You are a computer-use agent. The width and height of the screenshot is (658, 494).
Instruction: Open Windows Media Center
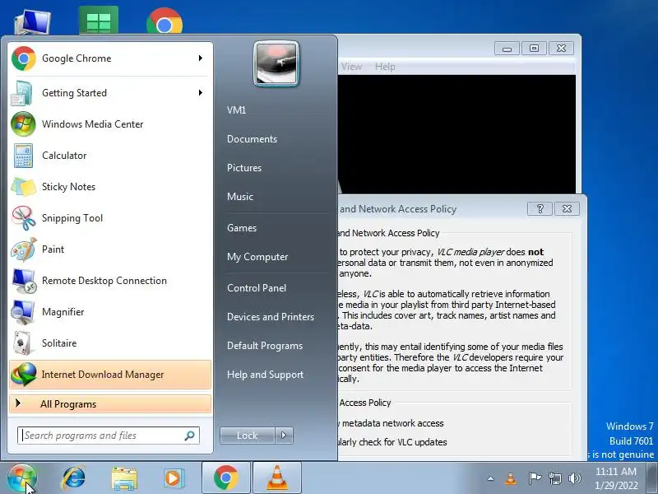tap(109, 124)
